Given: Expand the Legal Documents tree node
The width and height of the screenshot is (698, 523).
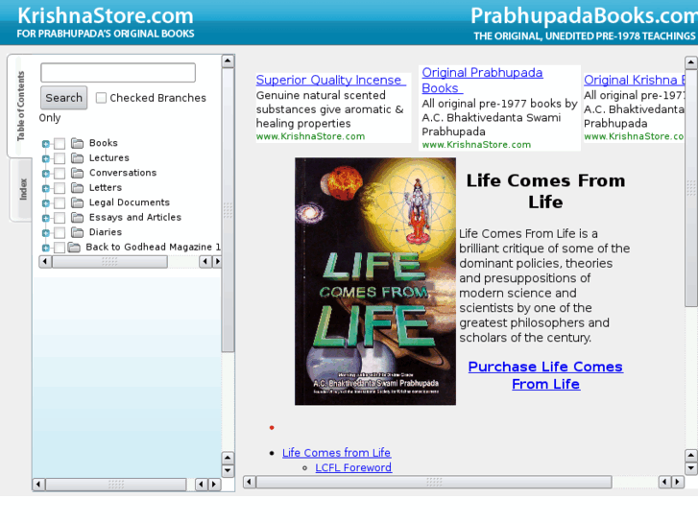Looking at the screenshot, I should pyautogui.click(x=45, y=203).
